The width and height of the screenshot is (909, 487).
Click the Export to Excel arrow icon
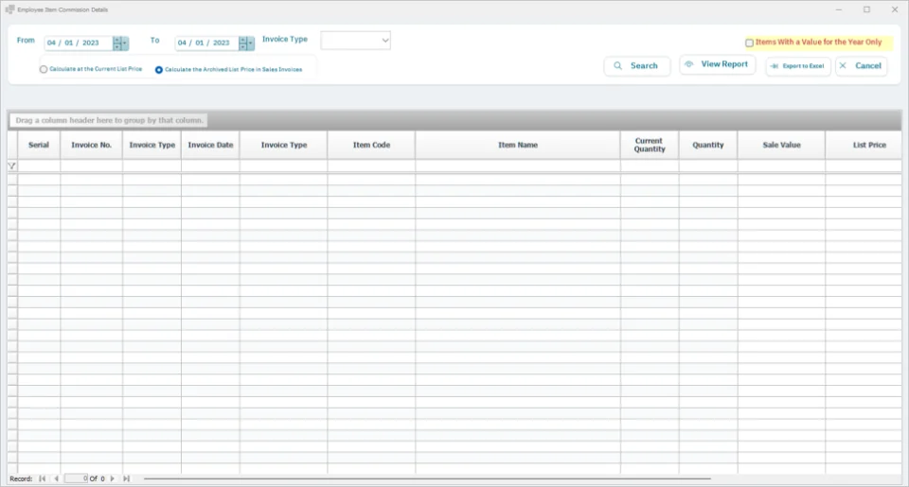click(x=774, y=66)
